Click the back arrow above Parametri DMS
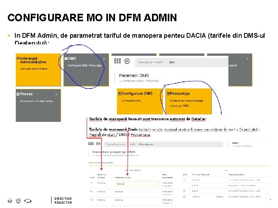 [x=127, y=61]
